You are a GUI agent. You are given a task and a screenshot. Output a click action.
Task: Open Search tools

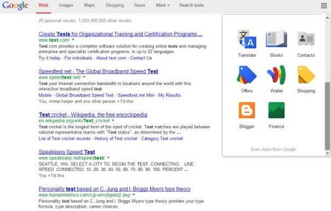click(x=191, y=5)
